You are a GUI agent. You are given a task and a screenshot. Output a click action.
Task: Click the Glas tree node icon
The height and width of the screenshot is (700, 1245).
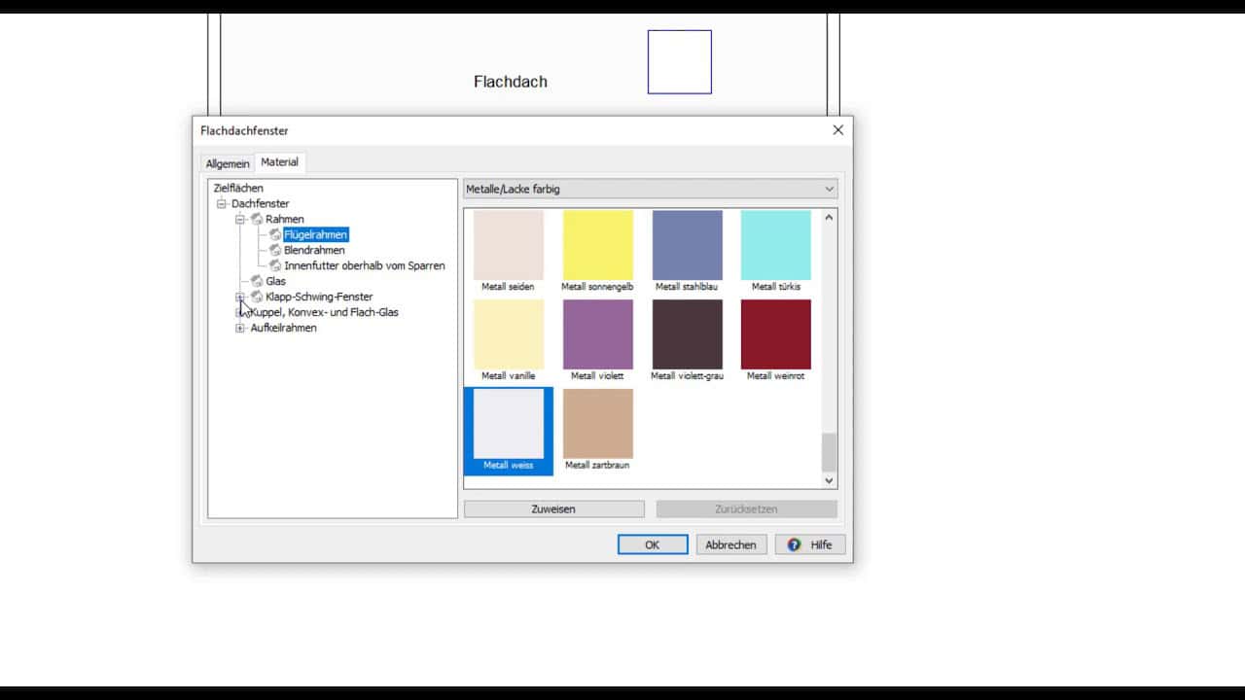pyautogui.click(x=257, y=281)
